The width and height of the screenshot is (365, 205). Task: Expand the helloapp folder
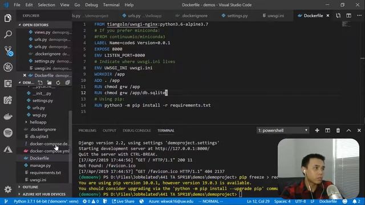coord(38,122)
